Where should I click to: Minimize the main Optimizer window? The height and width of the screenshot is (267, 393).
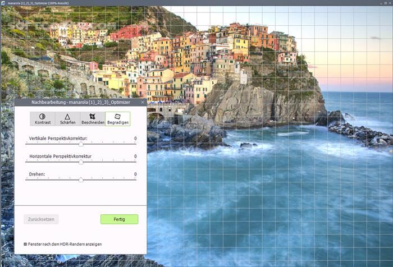tap(381, 3)
